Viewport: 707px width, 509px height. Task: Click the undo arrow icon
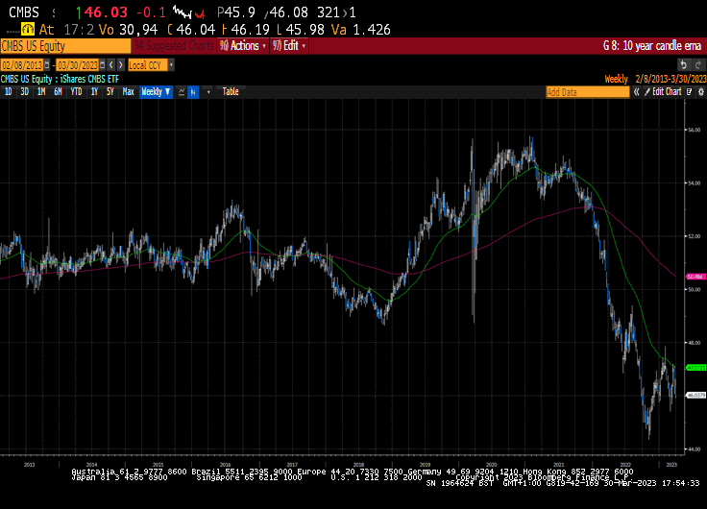pyautogui.click(x=683, y=65)
